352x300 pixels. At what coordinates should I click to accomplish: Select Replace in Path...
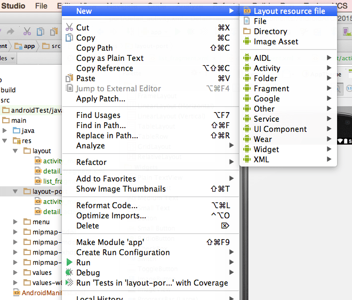[x=150, y=135]
